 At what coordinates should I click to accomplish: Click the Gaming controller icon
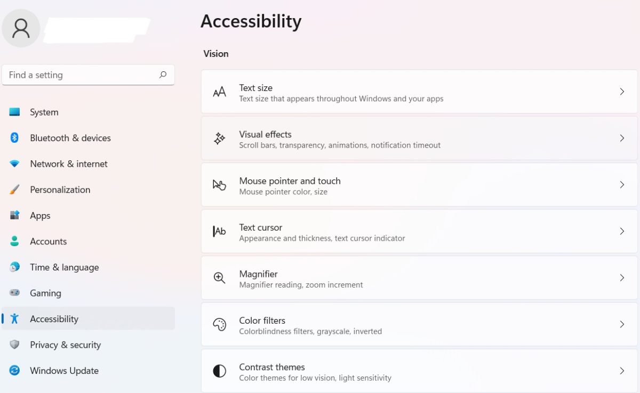point(14,293)
